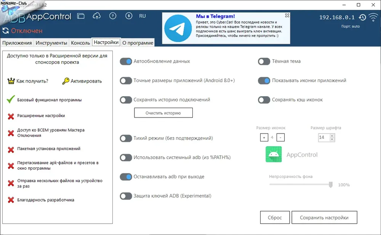Click the red cross beside Перетаскивание apk-файлов
The width and height of the screenshot is (381, 235).
click(x=11, y=166)
